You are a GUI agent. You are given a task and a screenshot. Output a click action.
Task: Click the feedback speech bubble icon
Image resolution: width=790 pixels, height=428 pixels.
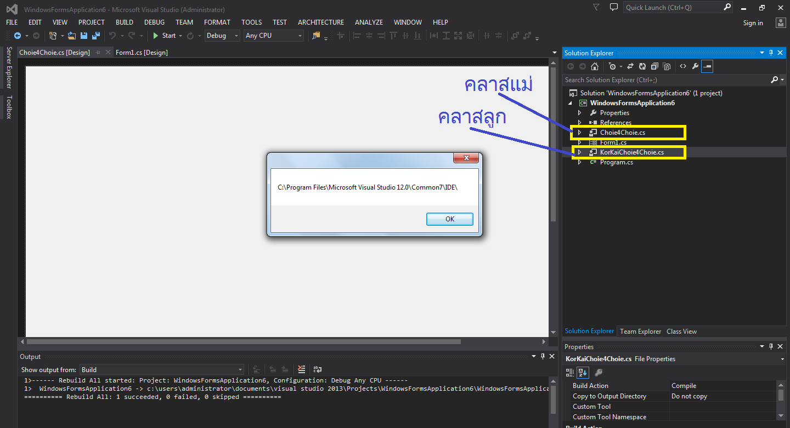coord(613,8)
